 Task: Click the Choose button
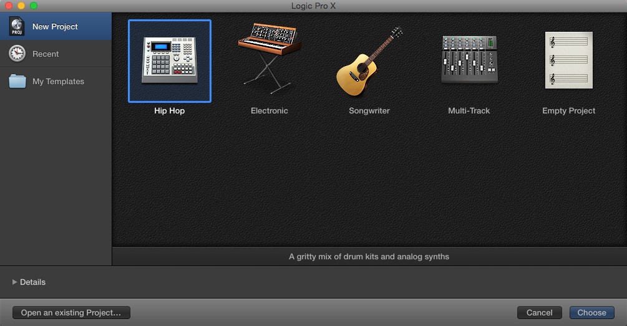pos(592,313)
